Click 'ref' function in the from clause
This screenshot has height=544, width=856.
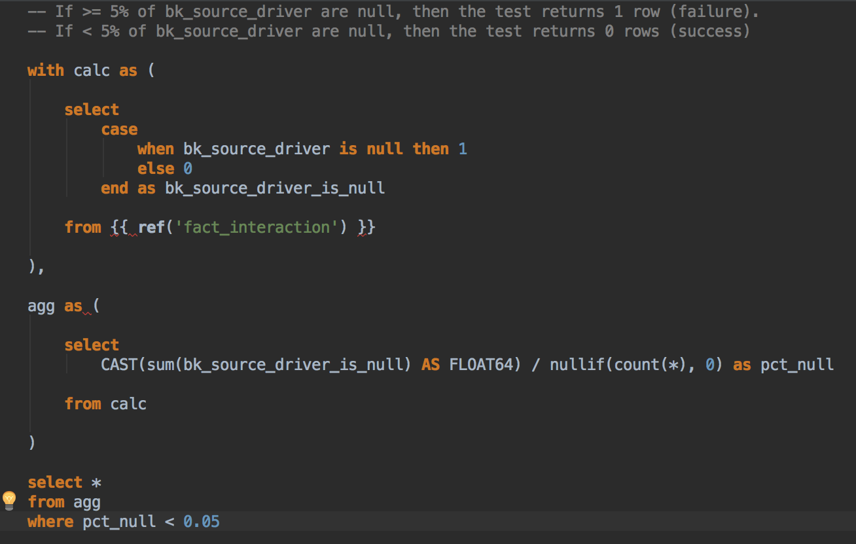[152, 228]
